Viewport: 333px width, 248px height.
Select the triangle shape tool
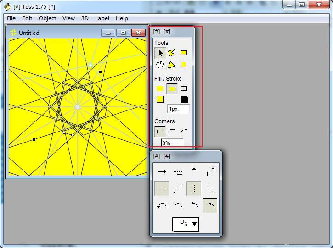pyautogui.click(x=172, y=65)
